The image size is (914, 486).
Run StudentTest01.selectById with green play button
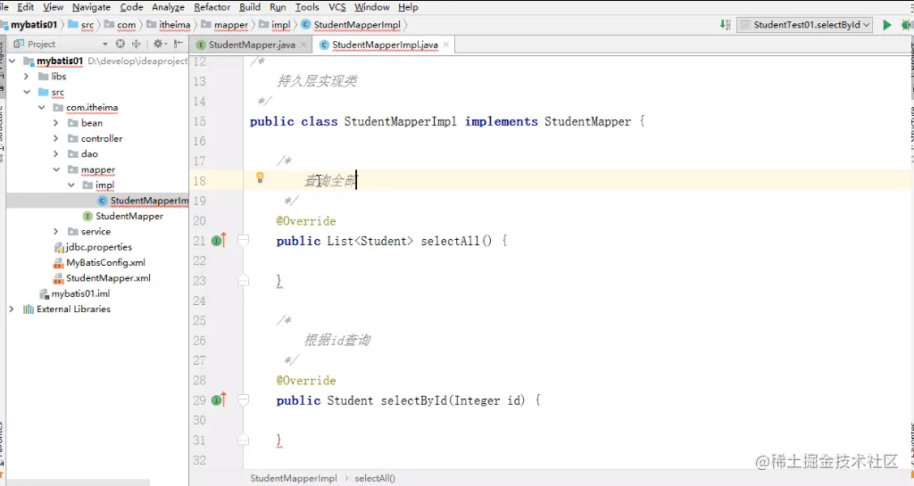coord(886,24)
